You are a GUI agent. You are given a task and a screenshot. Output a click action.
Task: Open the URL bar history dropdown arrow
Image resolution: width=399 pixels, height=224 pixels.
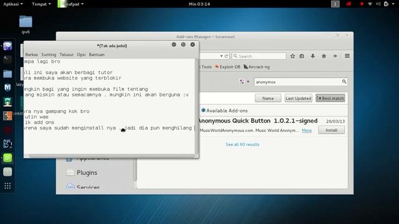coord(221,56)
